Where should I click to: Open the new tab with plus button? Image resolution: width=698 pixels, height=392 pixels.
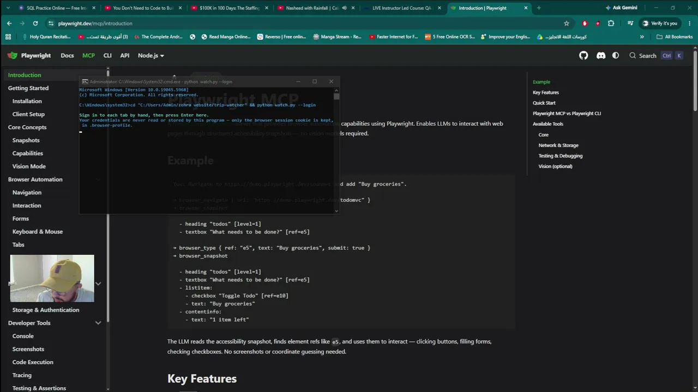539,8
